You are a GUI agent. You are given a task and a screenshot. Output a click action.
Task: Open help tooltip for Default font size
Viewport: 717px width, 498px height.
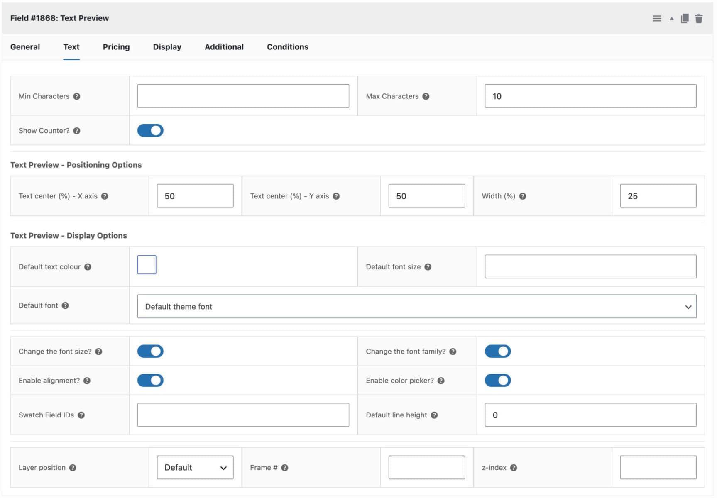(428, 267)
